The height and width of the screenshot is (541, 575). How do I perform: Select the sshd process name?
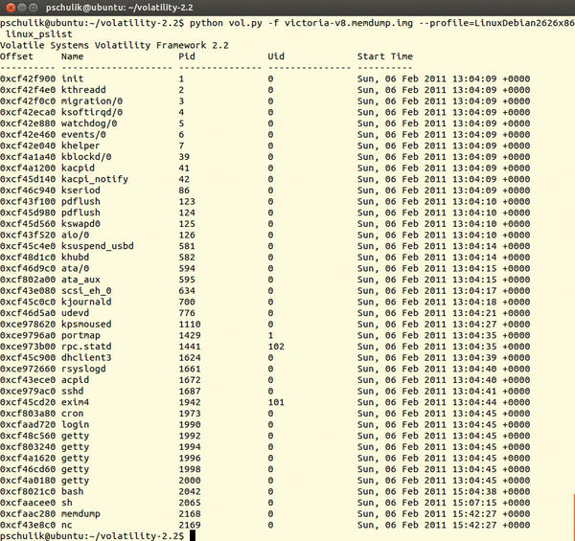pos(72,392)
